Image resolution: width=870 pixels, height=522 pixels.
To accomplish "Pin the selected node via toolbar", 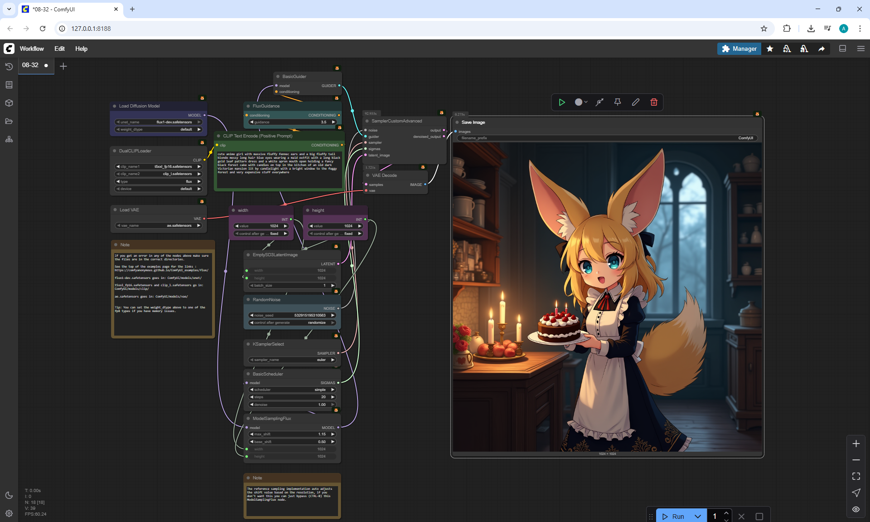I will click(x=617, y=102).
